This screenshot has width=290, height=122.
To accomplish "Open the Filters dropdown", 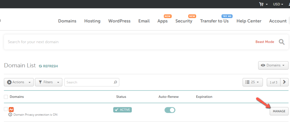I will click(48, 82).
